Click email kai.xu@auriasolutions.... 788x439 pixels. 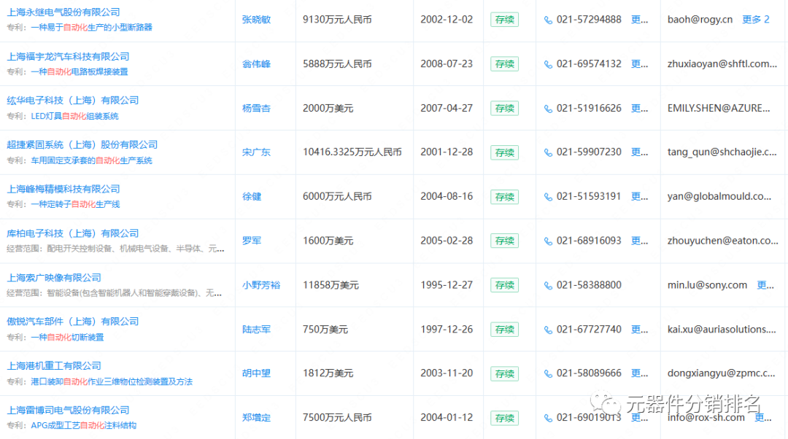(x=722, y=329)
